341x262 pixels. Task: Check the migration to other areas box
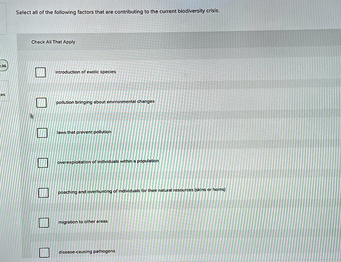tap(44, 222)
